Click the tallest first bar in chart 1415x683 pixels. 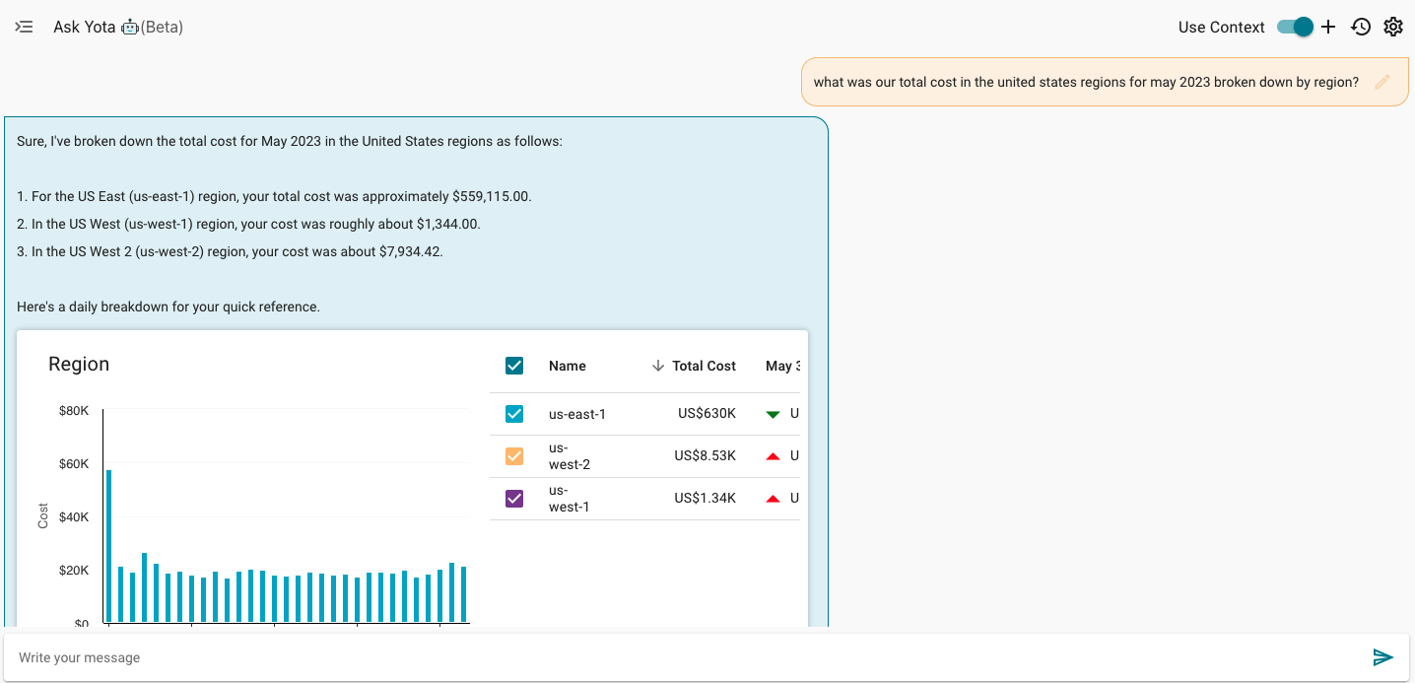pyautogui.click(x=109, y=545)
